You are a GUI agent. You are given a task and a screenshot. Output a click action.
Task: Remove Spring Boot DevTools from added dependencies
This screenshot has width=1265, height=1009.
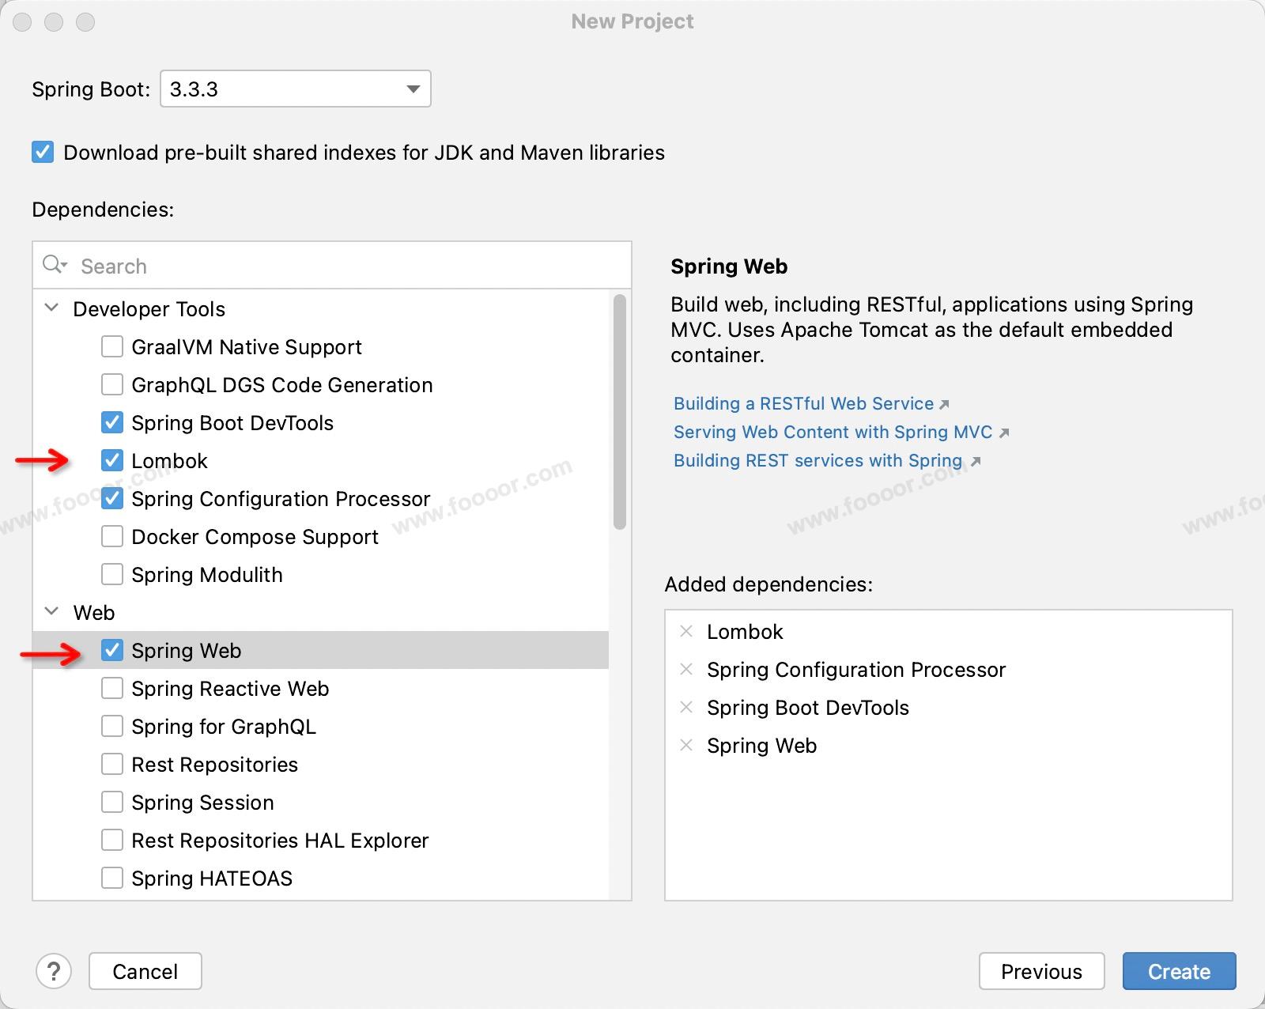coord(686,707)
